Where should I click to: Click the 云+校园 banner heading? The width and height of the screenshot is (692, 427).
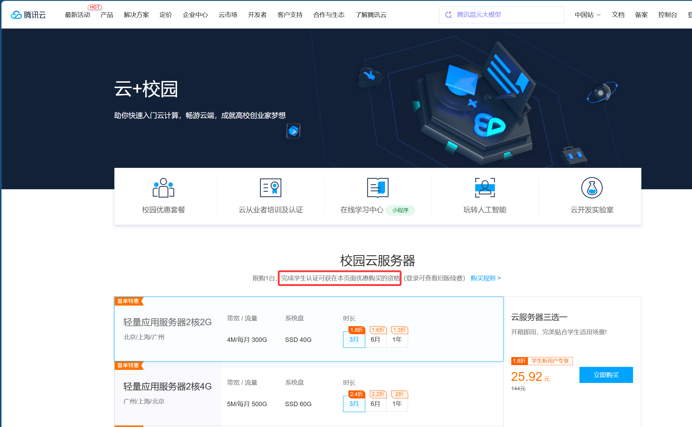click(146, 89)
